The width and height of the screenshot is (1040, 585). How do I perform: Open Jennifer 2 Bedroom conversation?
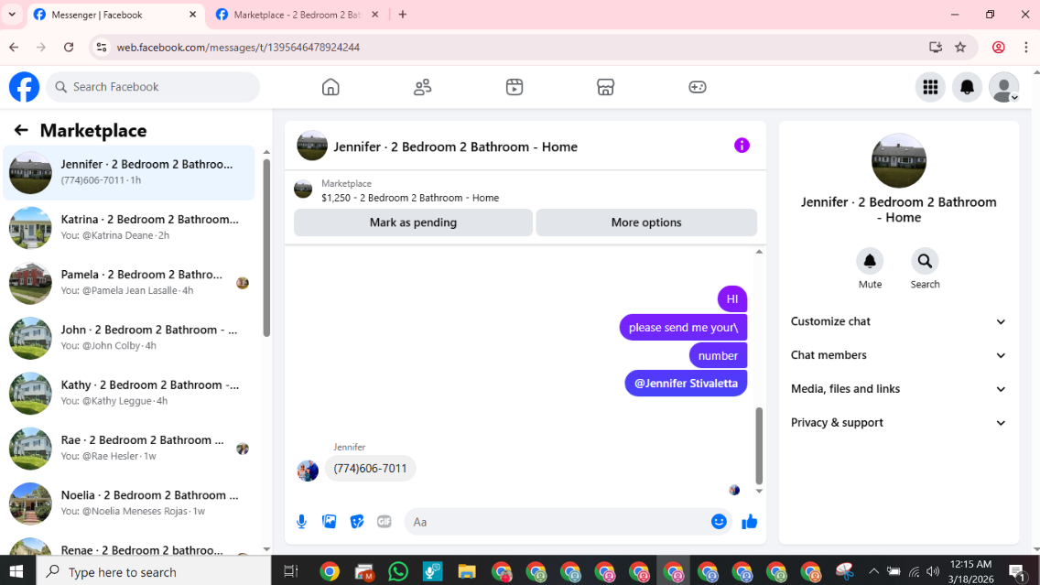129,172
